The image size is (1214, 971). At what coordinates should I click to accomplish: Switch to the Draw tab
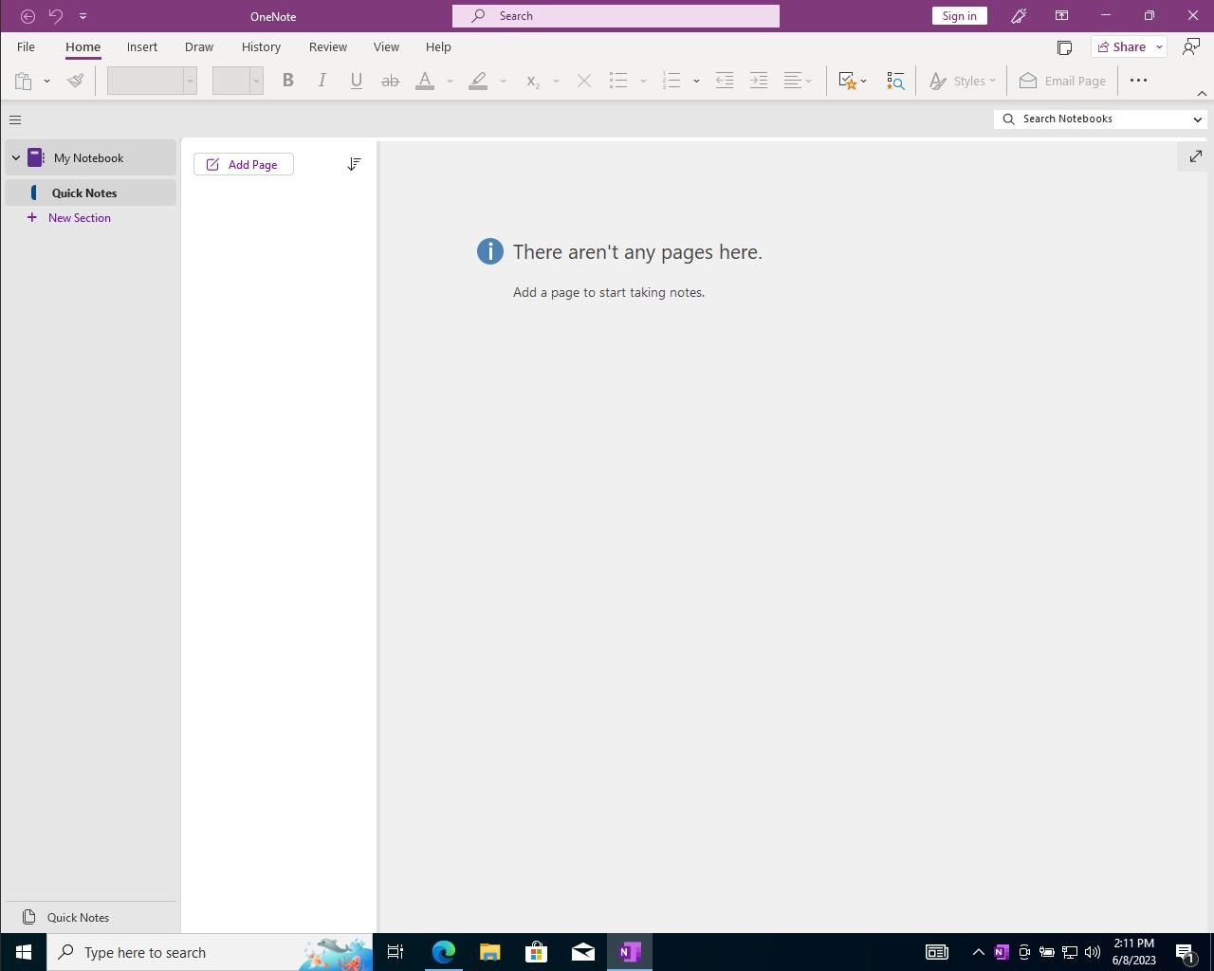(x=199, y=46)
